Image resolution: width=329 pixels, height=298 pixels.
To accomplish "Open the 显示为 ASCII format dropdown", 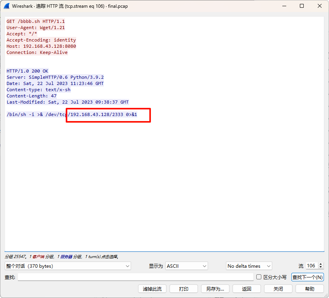I will (187, 266).
